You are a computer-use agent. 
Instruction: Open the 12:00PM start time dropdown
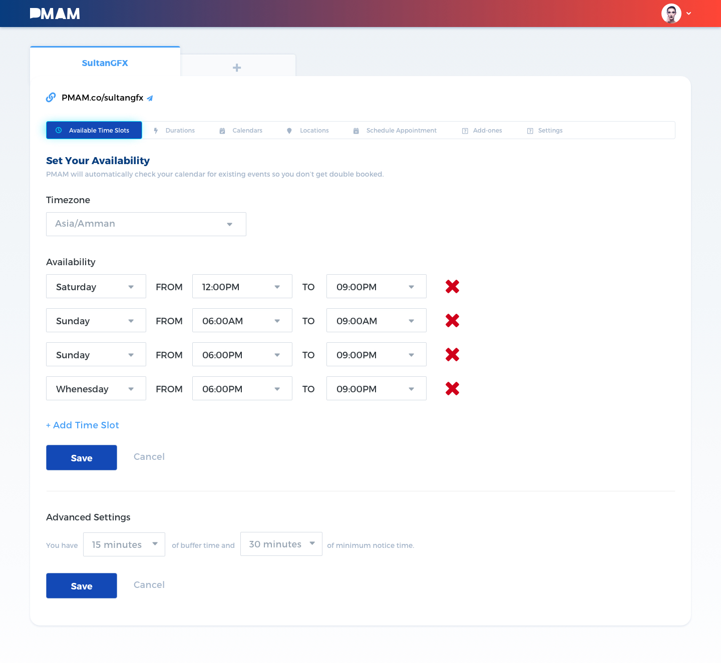pos(242,287)
